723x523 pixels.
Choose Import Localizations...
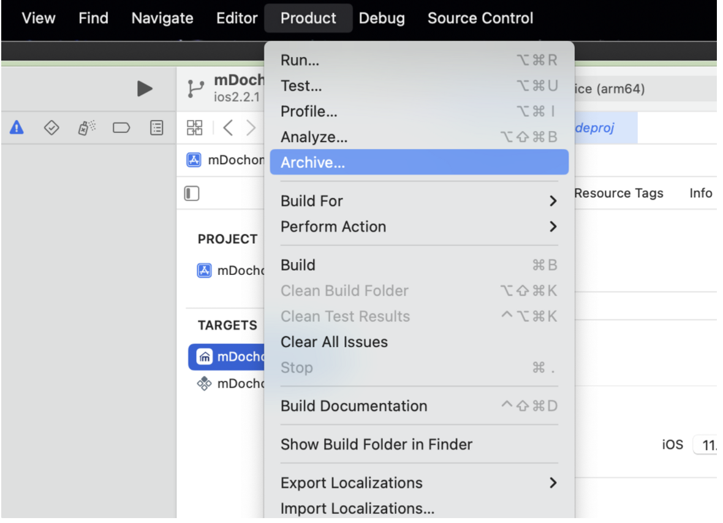418,508
